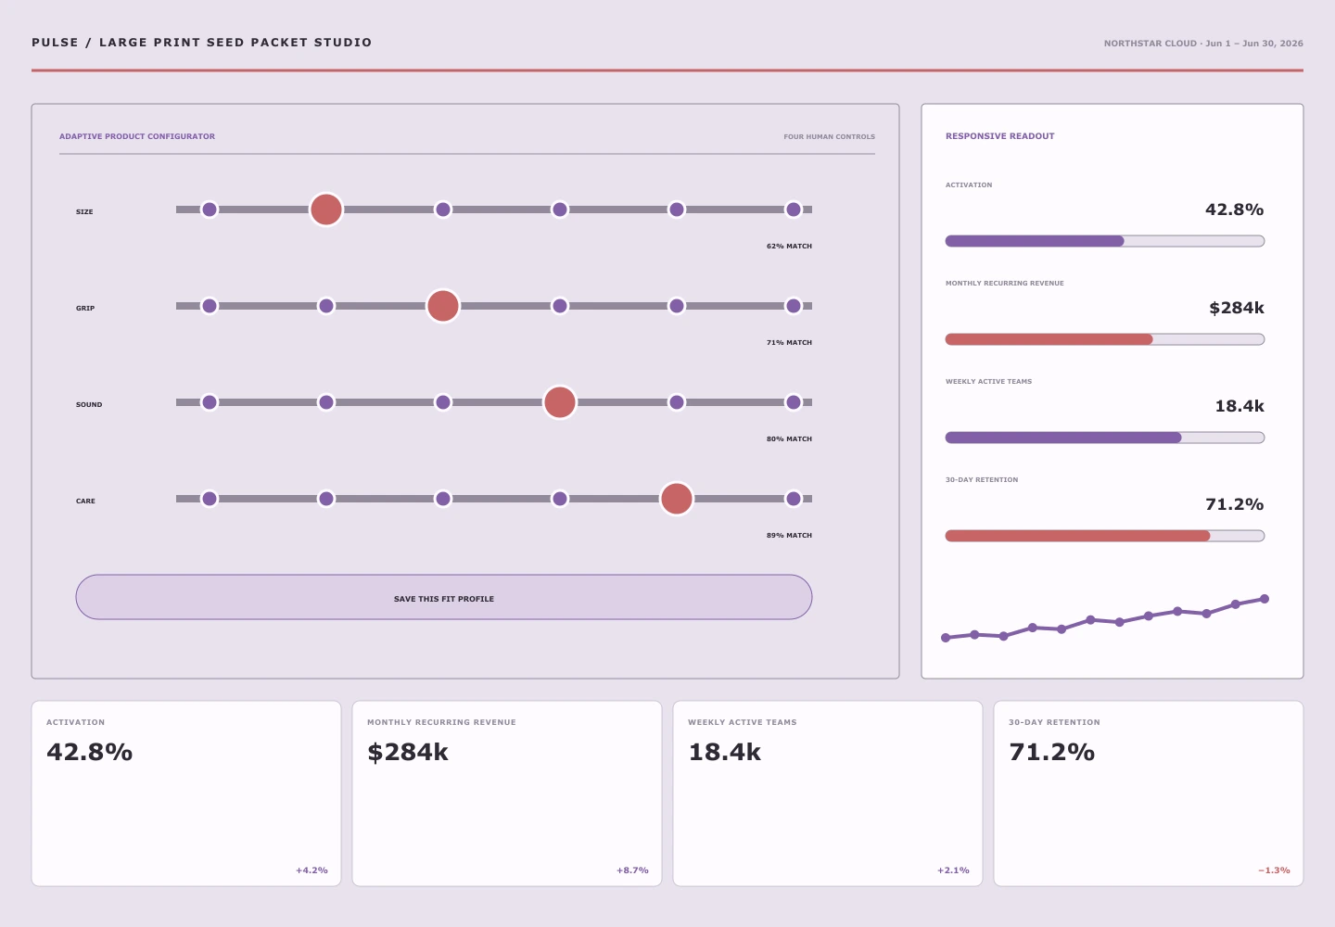Screen dimensions: 1335x927
Task: Set GRIP slider to its last stop
Action: pos(794,306)
